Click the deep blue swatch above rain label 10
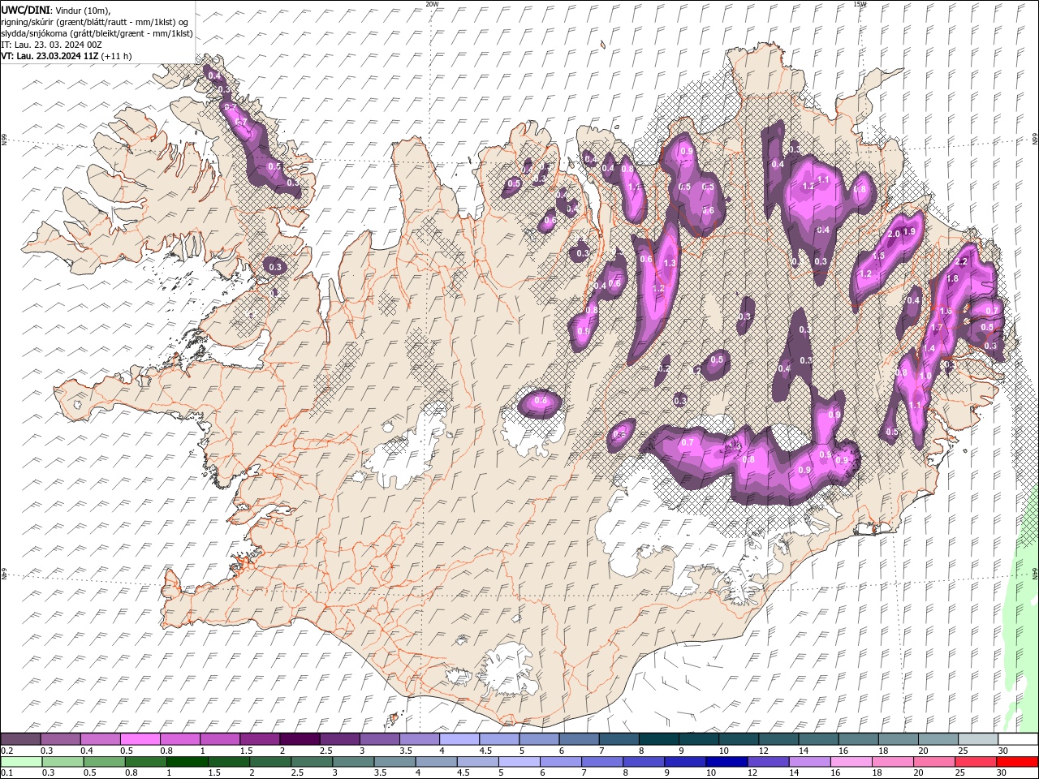Viewport: 1039px width, 779px height. coord(727,761)
